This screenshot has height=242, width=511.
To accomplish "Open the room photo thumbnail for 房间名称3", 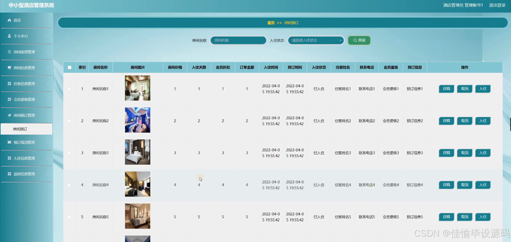I will point(138,152).
